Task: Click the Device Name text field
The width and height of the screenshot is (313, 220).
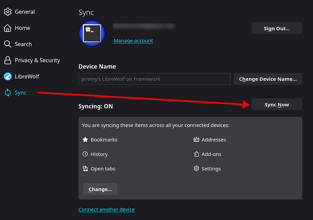Action: (x=155, y=79)
